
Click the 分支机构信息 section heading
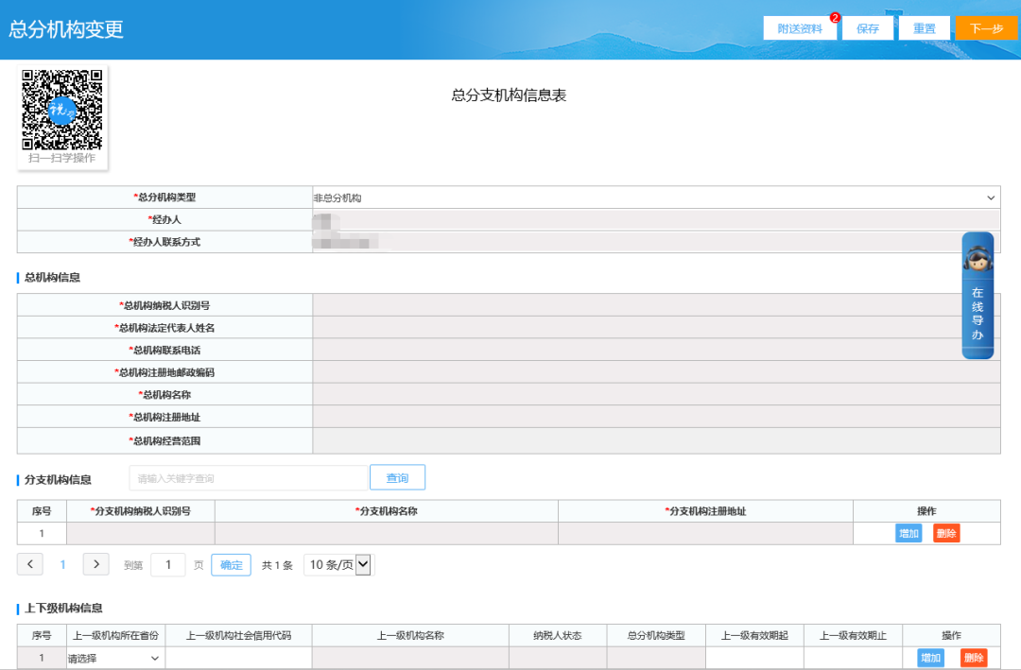[58, 480]
